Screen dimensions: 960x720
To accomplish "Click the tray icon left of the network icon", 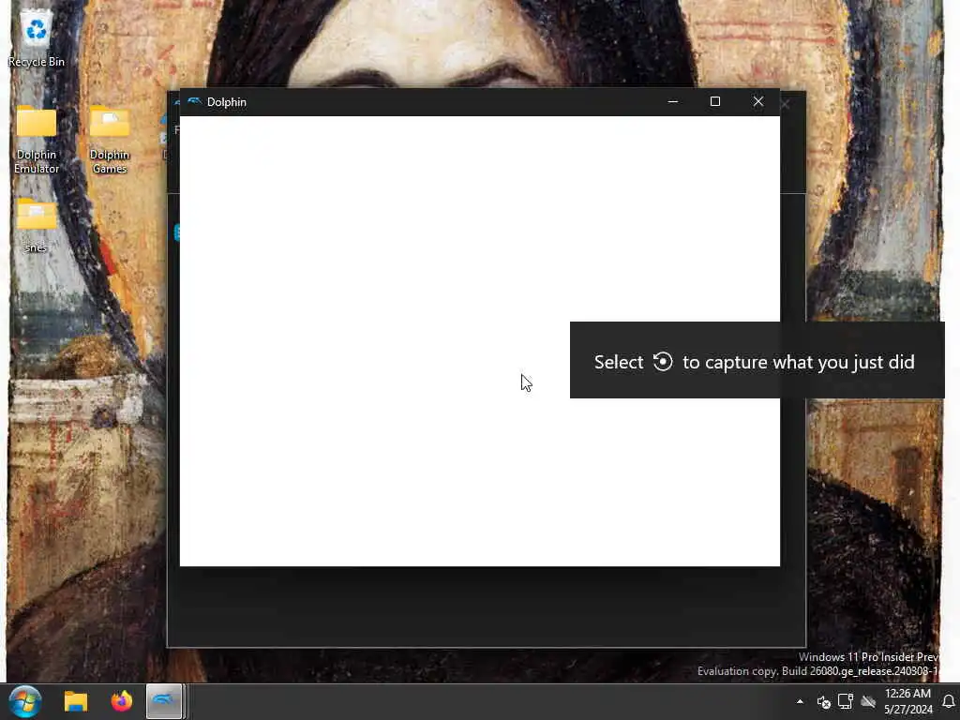I will click(823, 701).
